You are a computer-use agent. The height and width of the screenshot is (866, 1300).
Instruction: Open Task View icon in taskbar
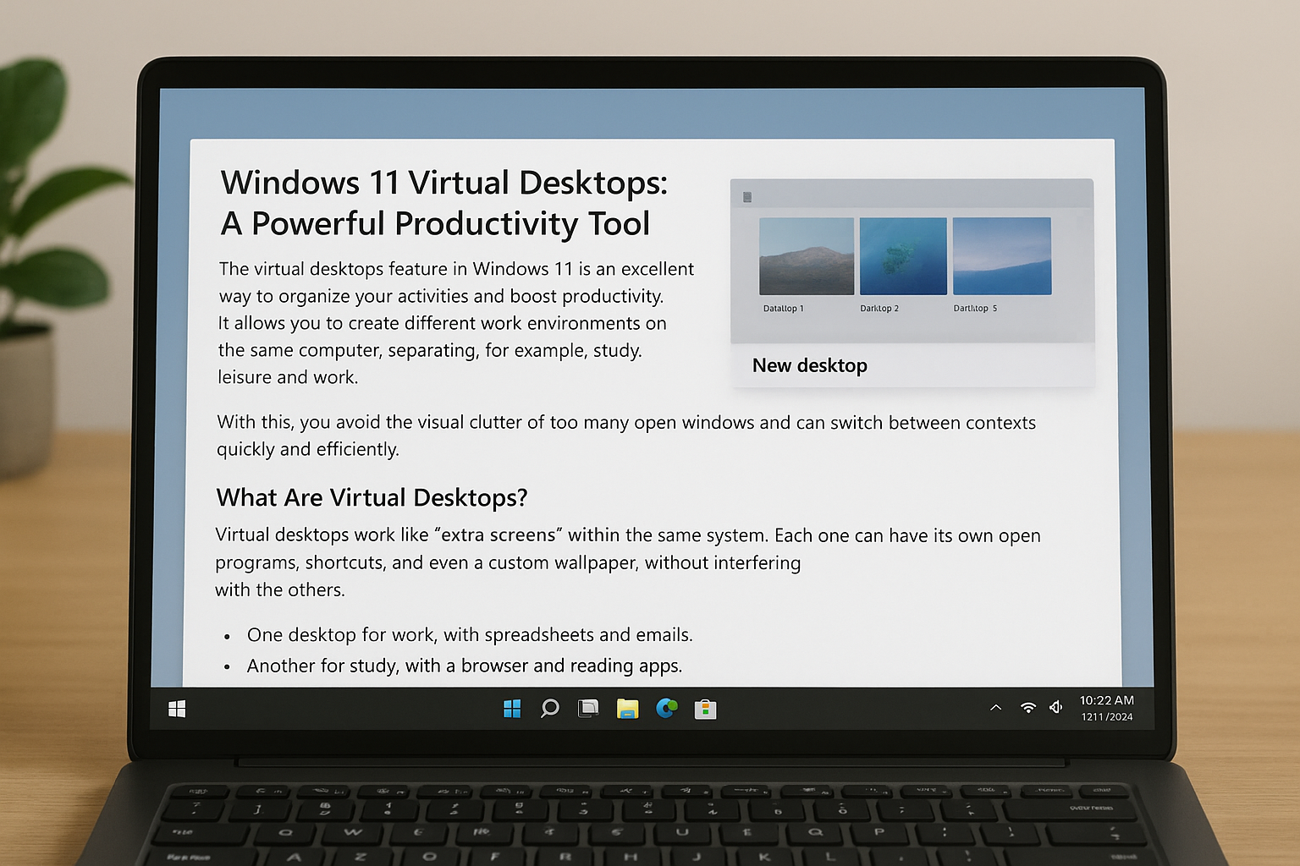pos(588,709)
